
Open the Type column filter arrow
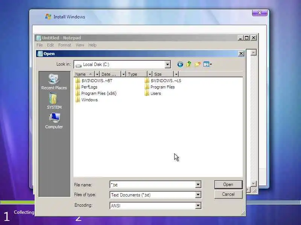[x=150, y=74]
